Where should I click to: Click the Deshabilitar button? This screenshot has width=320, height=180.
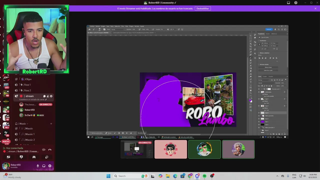(x=202, y=8)
